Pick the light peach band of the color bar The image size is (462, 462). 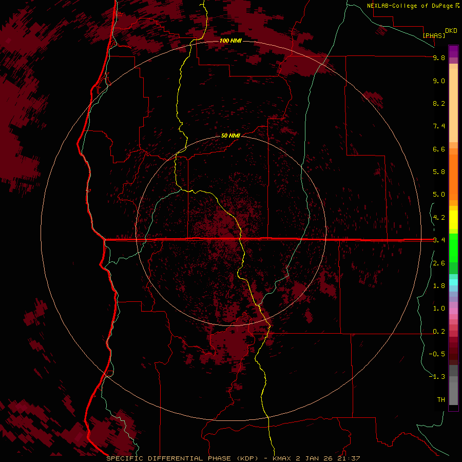pyautogui.click(x=453, y=105)
